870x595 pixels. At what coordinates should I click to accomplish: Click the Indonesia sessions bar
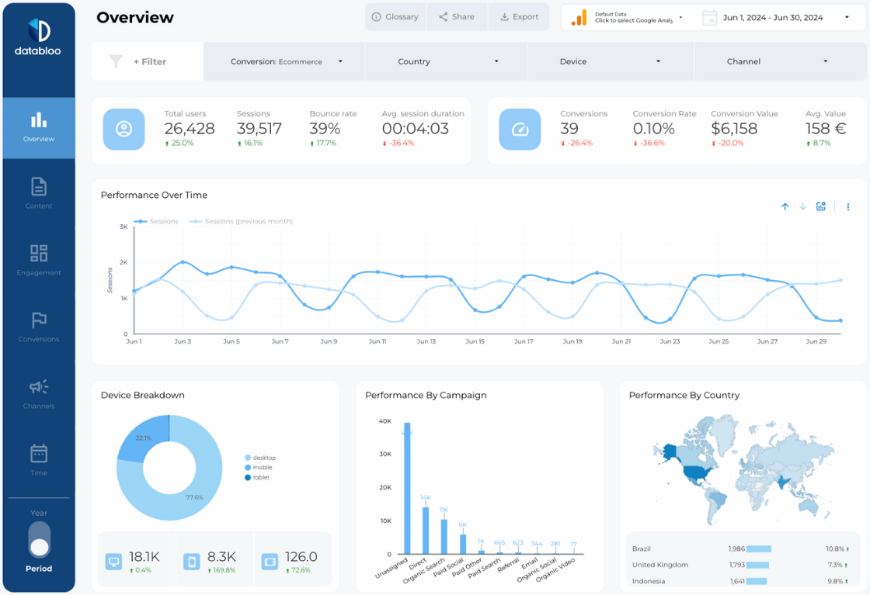coord(757,581)
